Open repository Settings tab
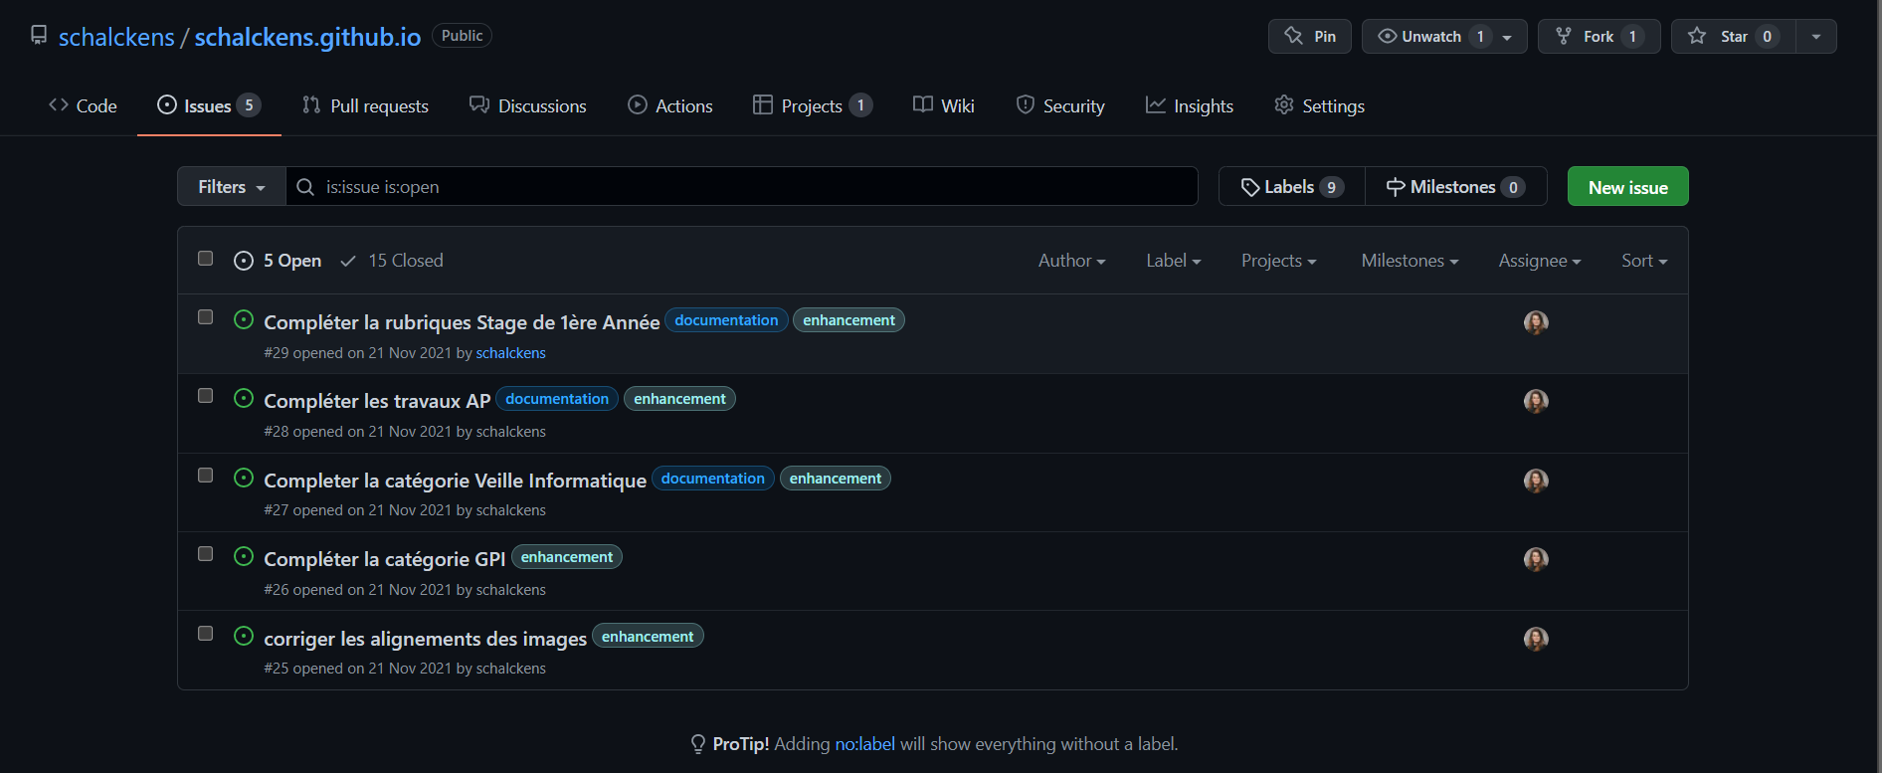1882x773 pixels. point(1320,105)
